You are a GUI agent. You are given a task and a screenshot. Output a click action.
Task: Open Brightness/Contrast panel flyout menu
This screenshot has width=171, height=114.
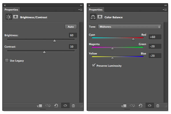pyautogui.click(x=80, y=10)
